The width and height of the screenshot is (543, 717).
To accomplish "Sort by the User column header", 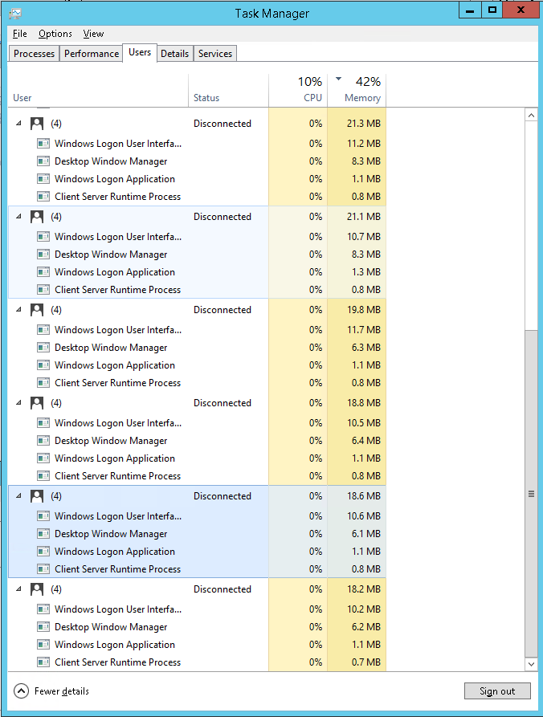I will pos(98,91).
